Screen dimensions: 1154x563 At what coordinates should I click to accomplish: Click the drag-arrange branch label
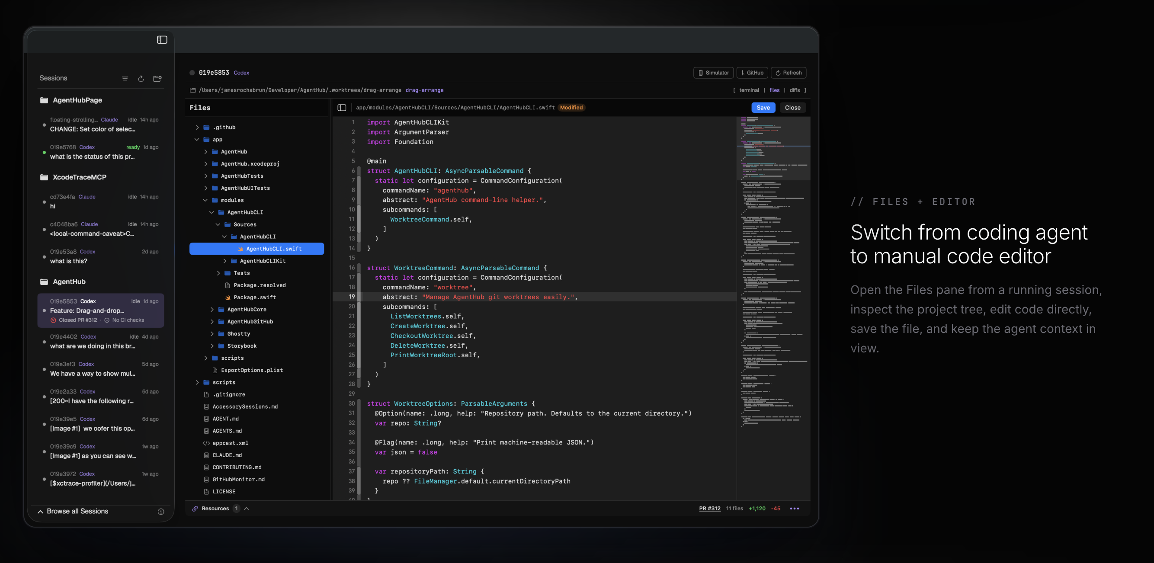pyautogui.click(x=424, y=90)
